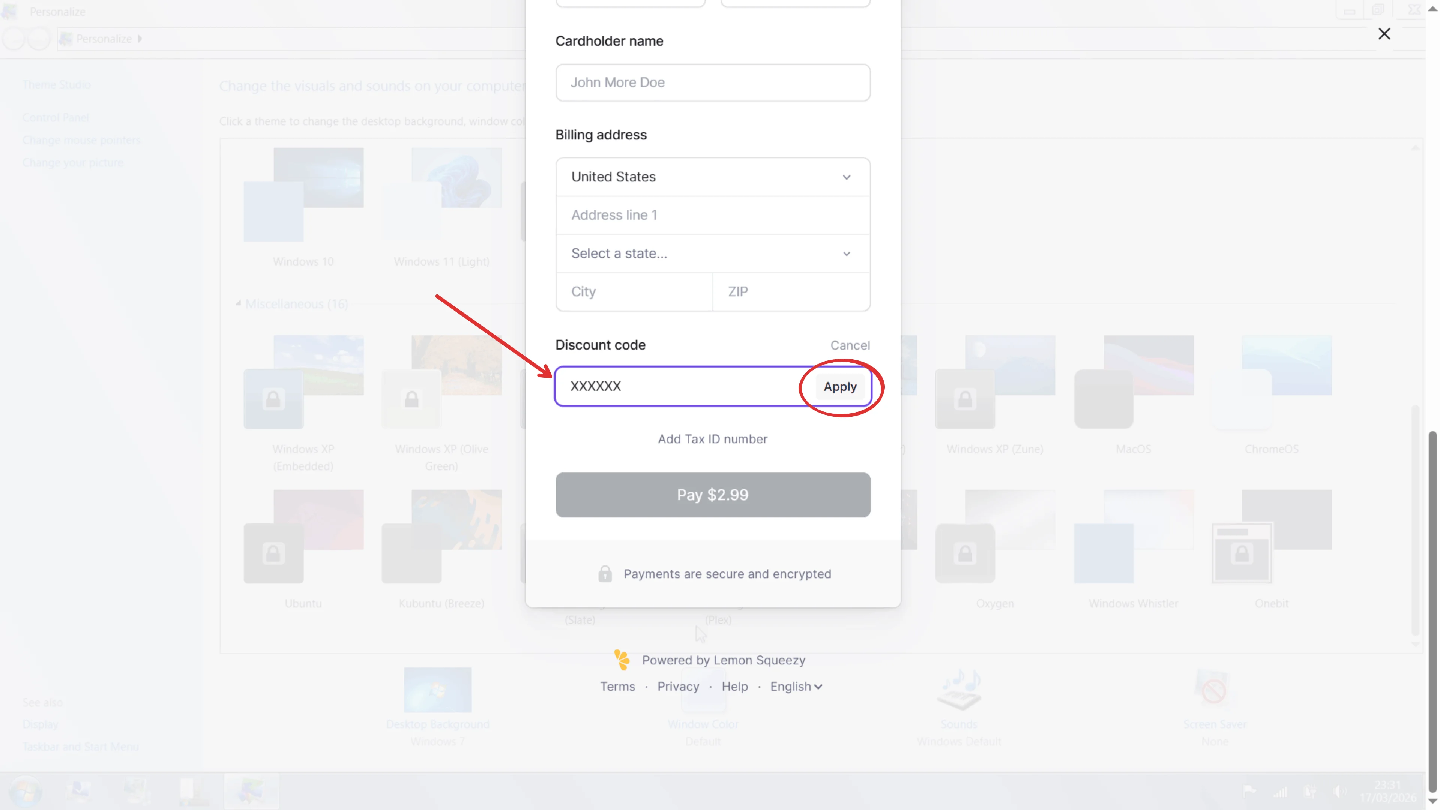Open the Start menu

pos(26,790)
